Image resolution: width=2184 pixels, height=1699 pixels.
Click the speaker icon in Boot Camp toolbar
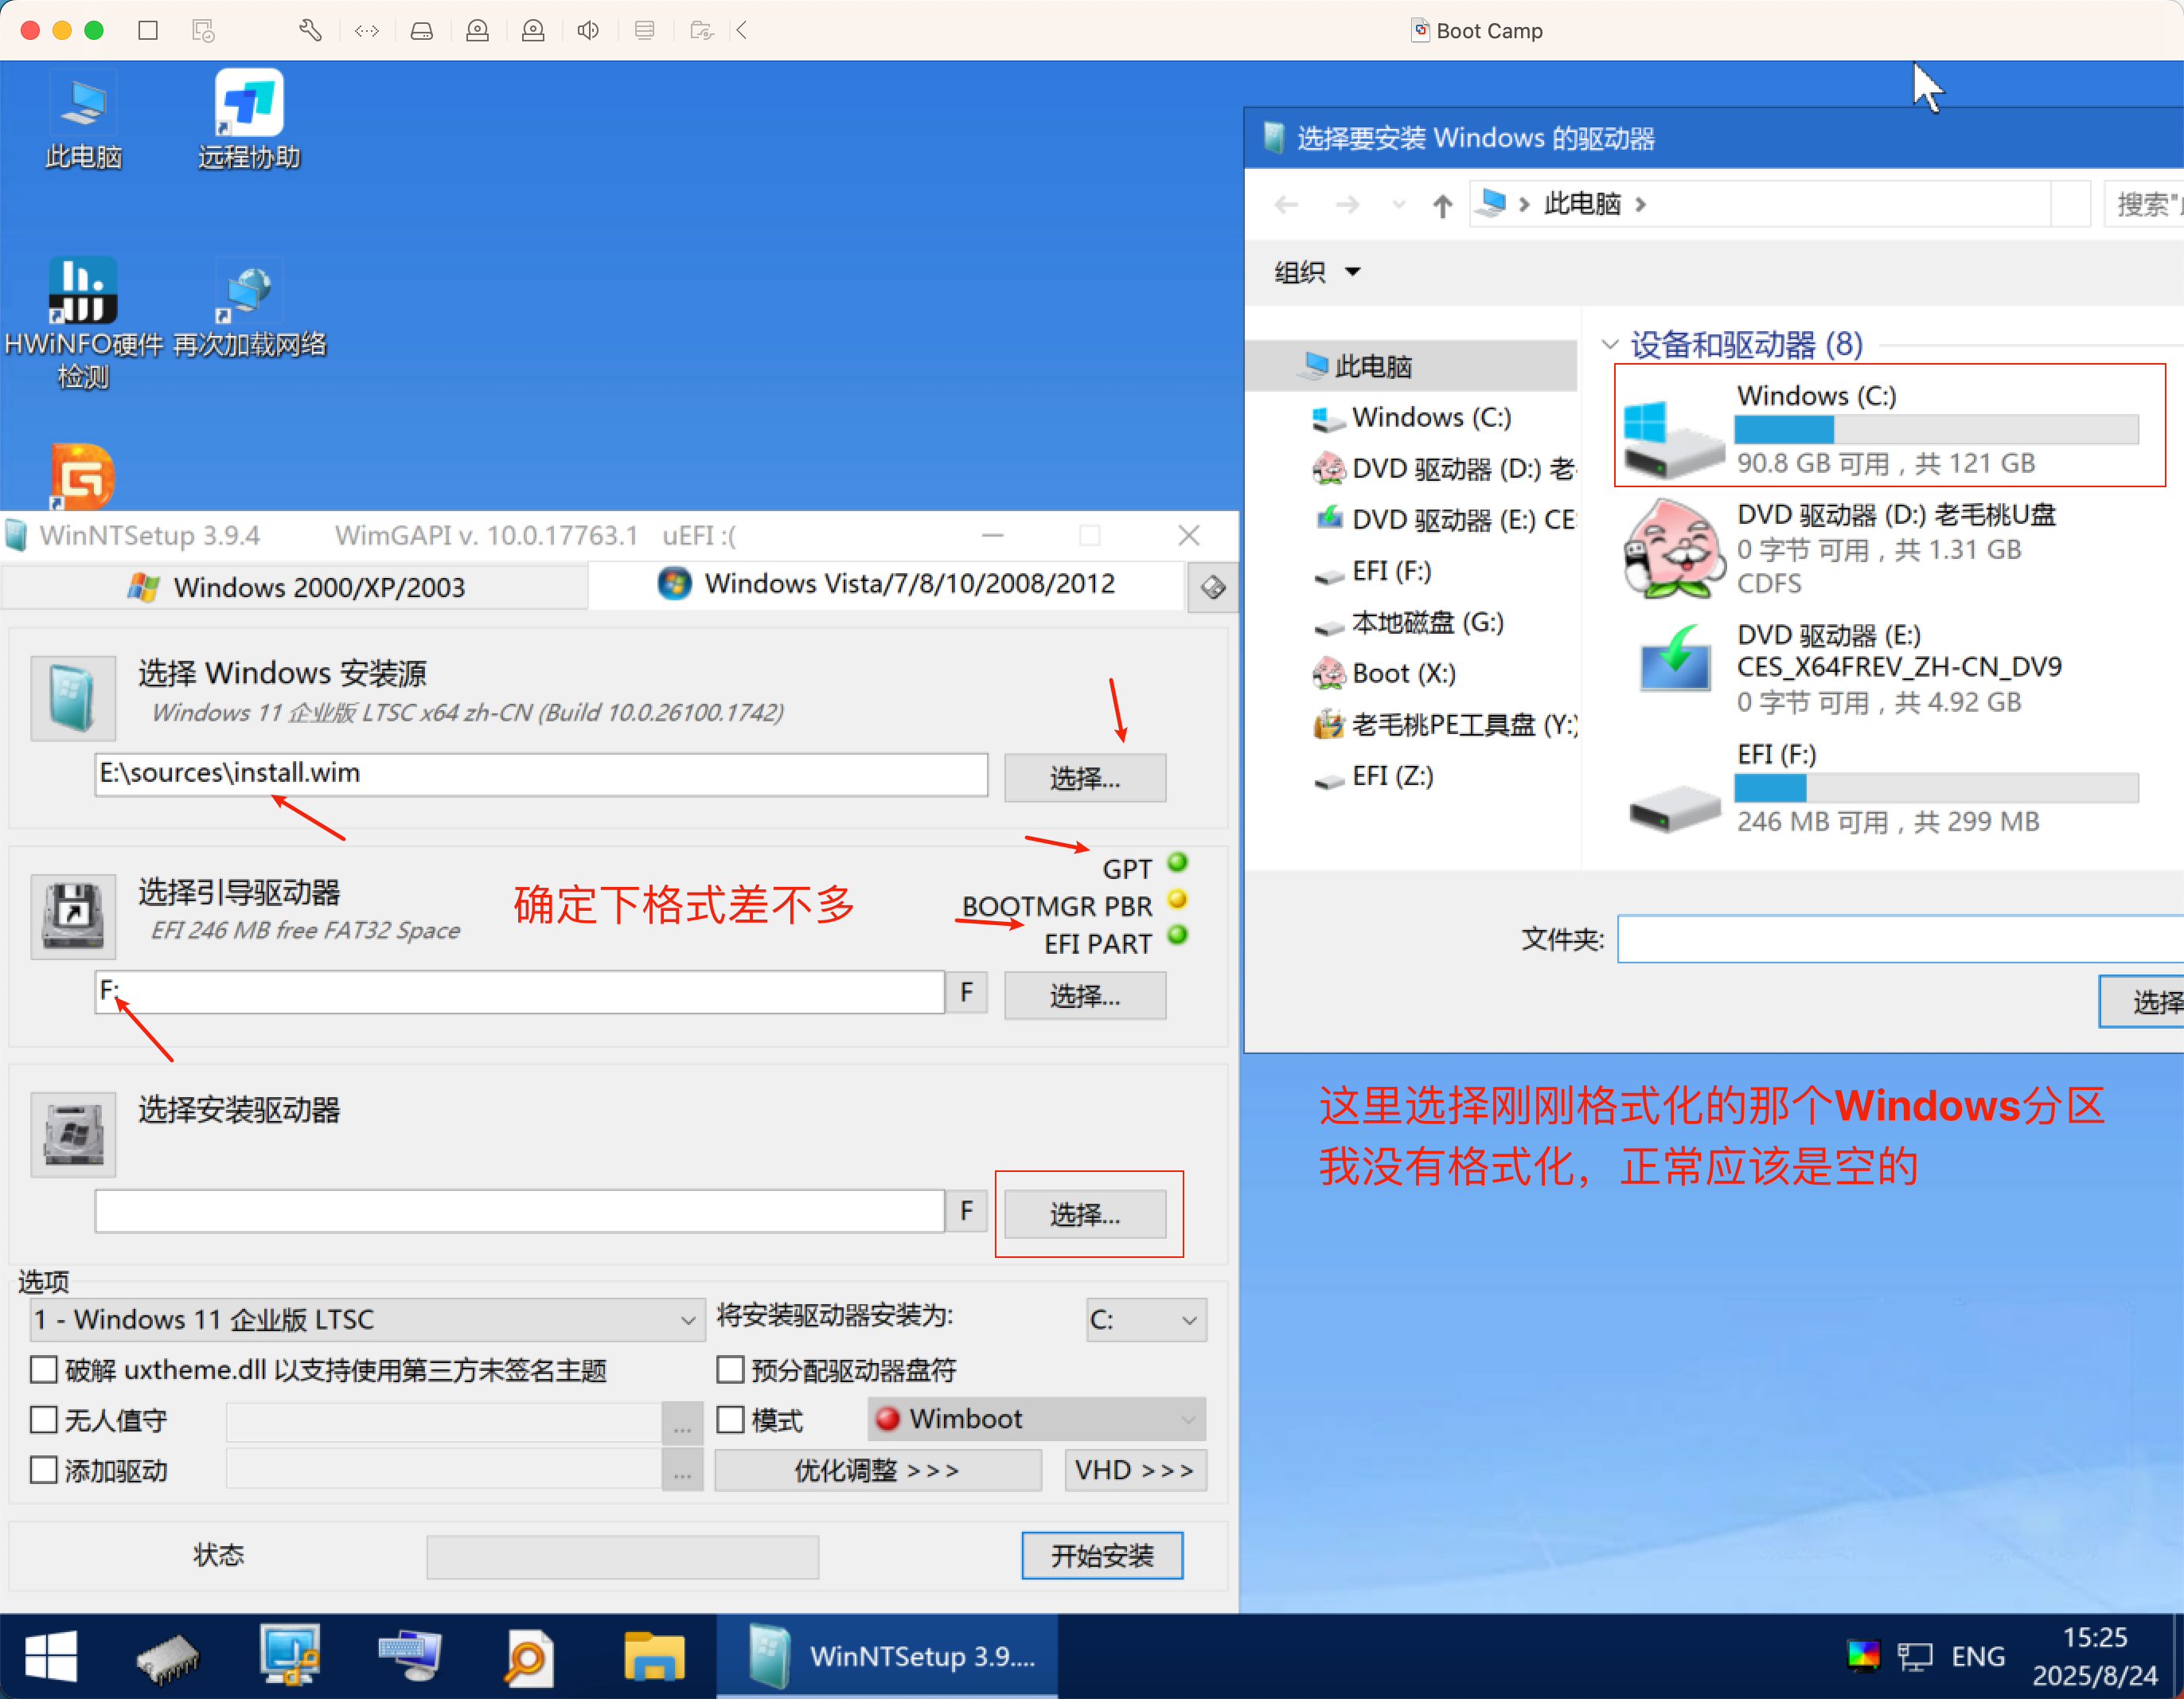pyautogui.click(x=588, y=30)
